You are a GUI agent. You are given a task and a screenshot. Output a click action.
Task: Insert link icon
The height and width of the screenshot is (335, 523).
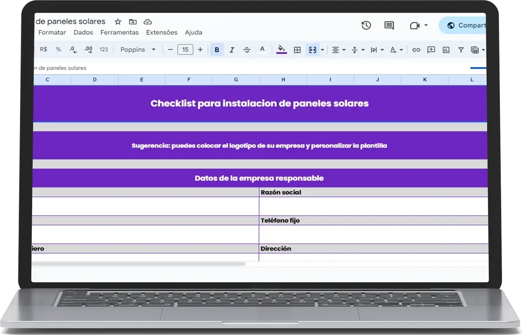pyautogui.click(x=416, y=50)
